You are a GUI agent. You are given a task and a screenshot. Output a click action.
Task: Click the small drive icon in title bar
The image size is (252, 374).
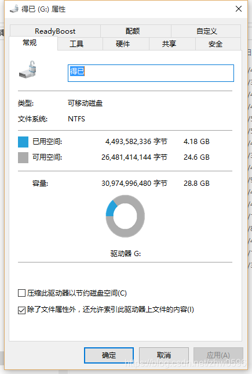14,9
